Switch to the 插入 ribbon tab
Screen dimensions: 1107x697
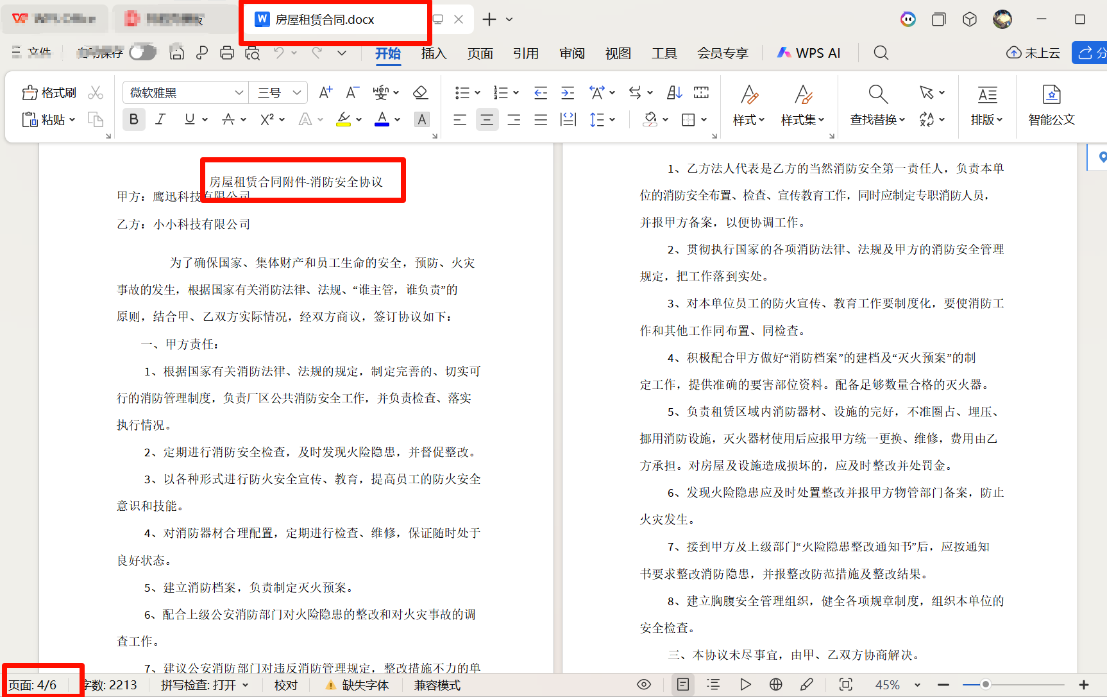click(434, 54)
